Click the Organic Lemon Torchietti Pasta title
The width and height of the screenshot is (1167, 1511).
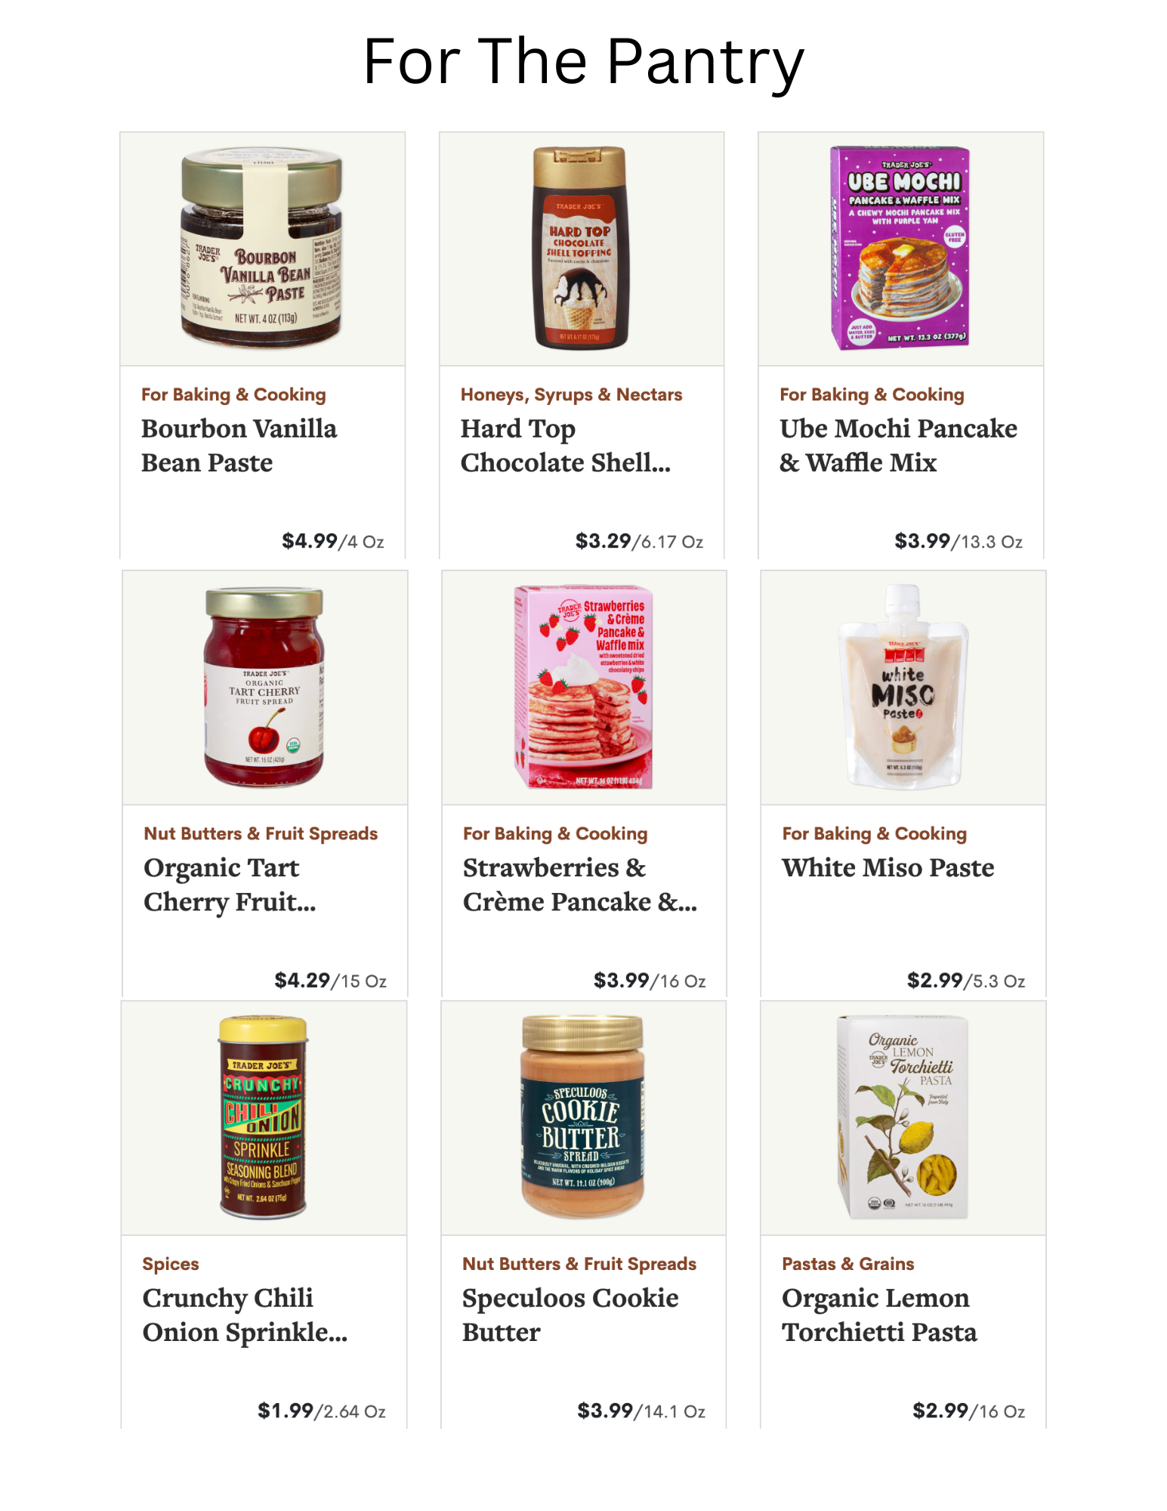pos(879,1315)
